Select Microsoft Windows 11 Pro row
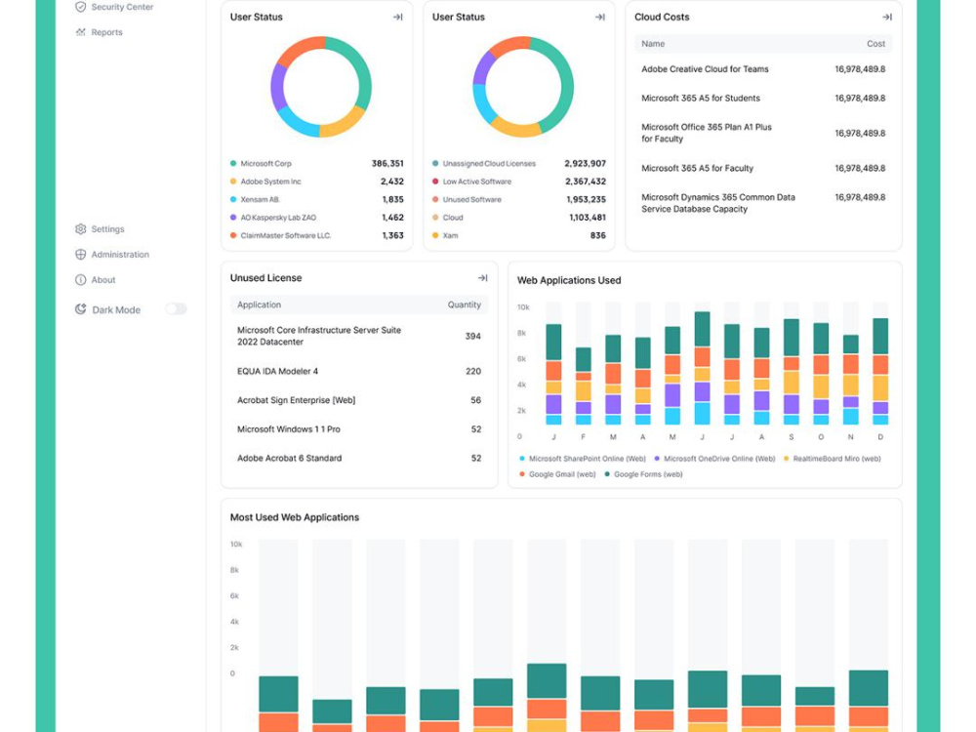 click(359, 428)
